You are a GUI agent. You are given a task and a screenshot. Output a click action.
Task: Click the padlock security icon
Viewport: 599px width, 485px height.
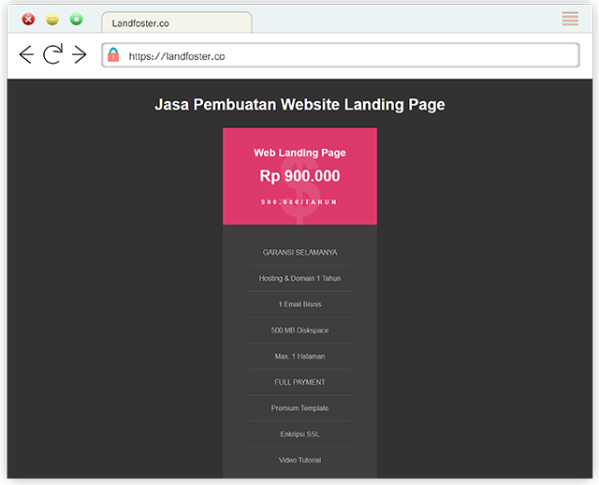tap(113, 55)
